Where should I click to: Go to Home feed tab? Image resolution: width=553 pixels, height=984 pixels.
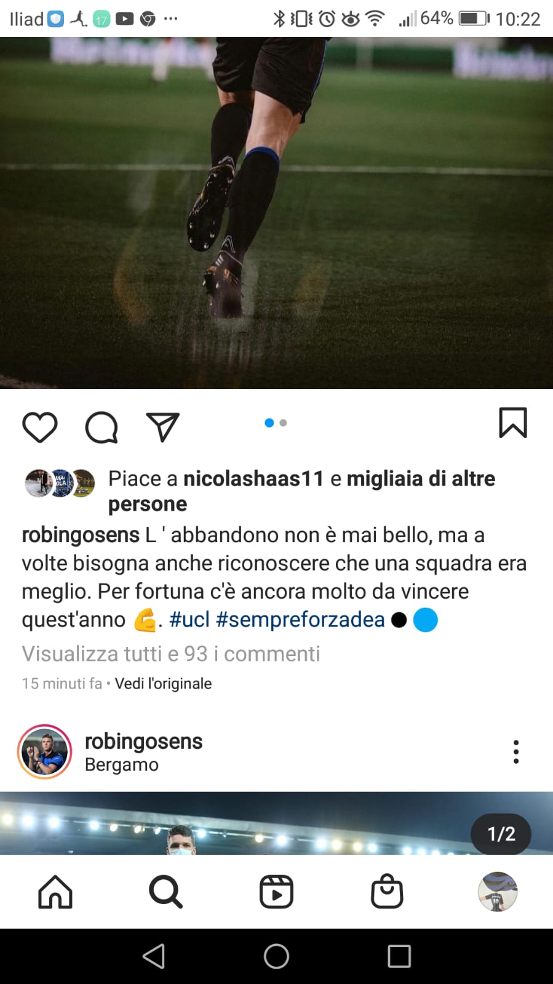[x=55, y=892]
